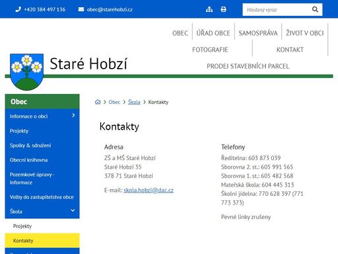This screenshot has height=254, width=338.
Task: Open Informace o obci sidebar link
Action: tap(28, 116)
